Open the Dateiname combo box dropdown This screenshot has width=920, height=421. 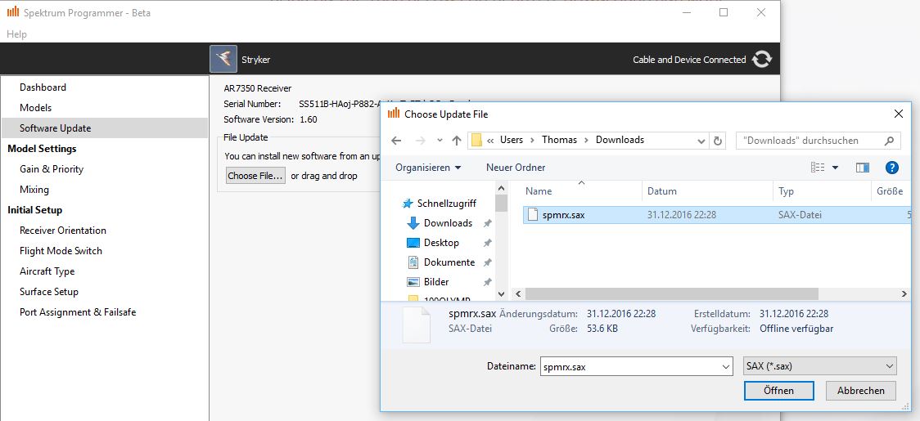(x=726, y=367)
